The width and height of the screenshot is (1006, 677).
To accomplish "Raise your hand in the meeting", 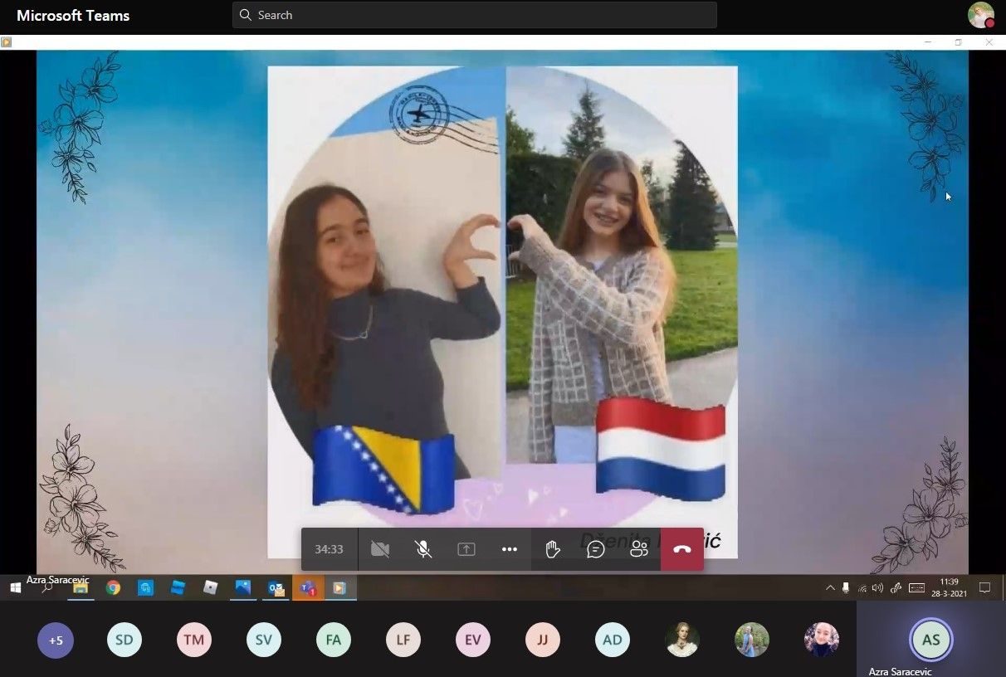I will tap(553, 549).
